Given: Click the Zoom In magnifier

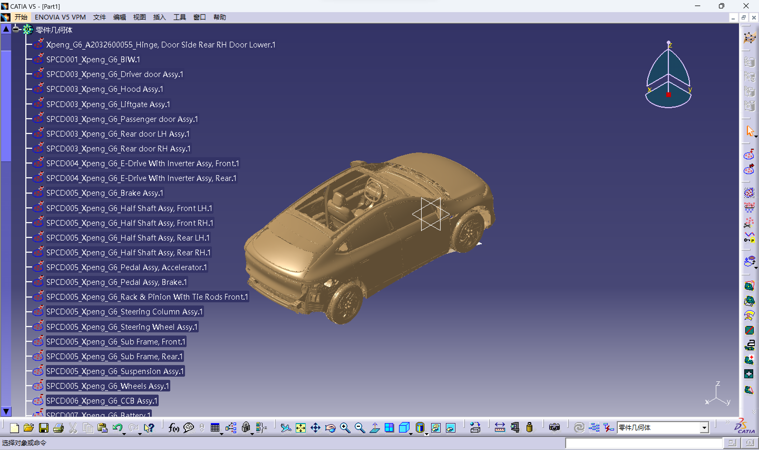Looking at the screenshot, I should [x=345, y=428].
